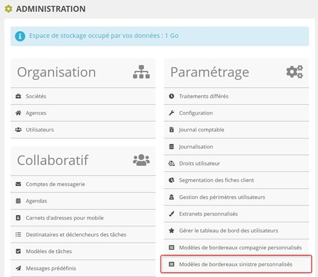
Task: Open Extranets personnalisés
Action: tap(208, 214)
